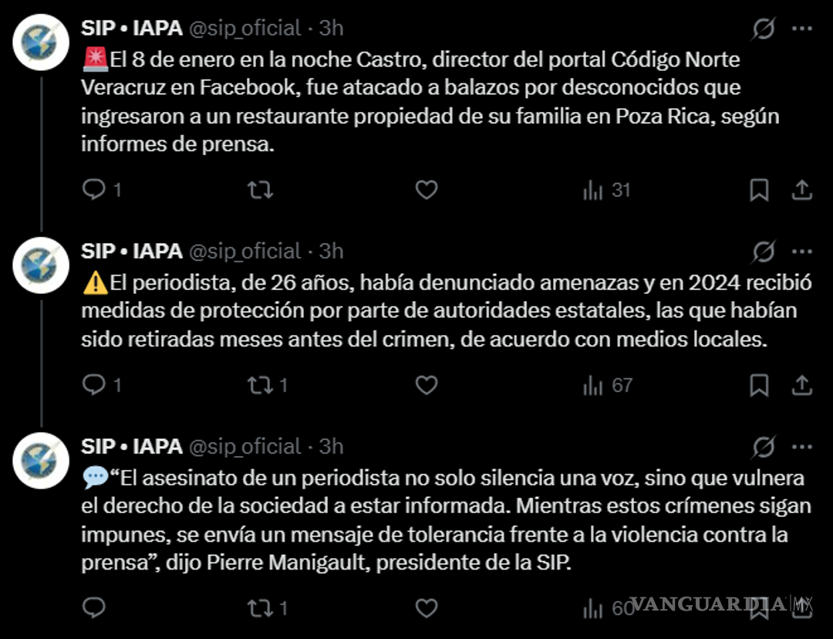833x639 pixels.
Task: Bookmark the first tweet about Castro
Action: point(760,190)
